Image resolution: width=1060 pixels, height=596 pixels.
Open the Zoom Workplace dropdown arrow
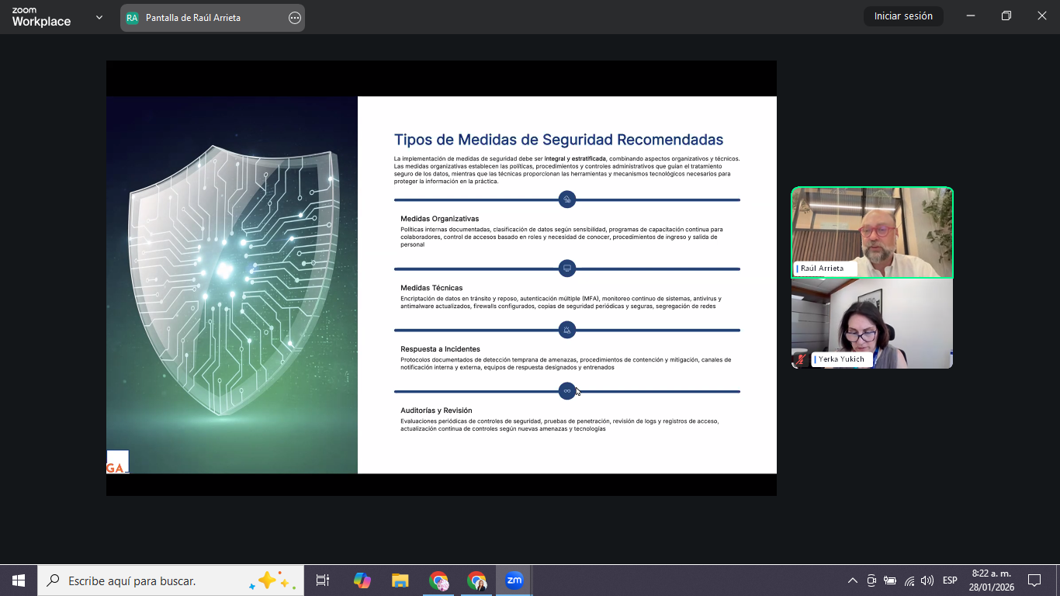tap(99, 17)
